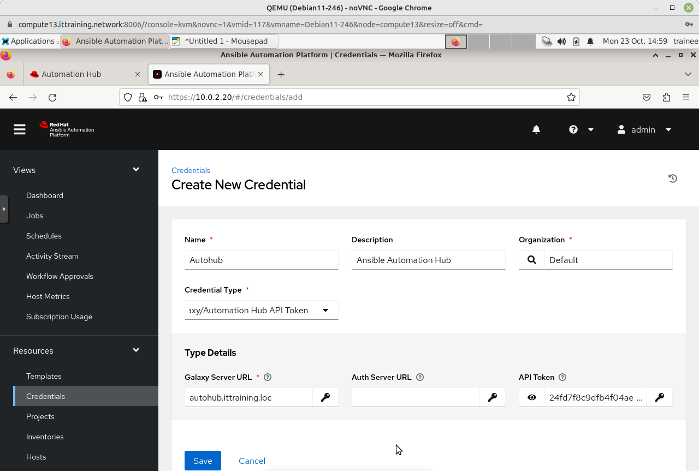The image size is (699, 471).
Task: Open Firefox extensions icon
Action: pos(666,97)
